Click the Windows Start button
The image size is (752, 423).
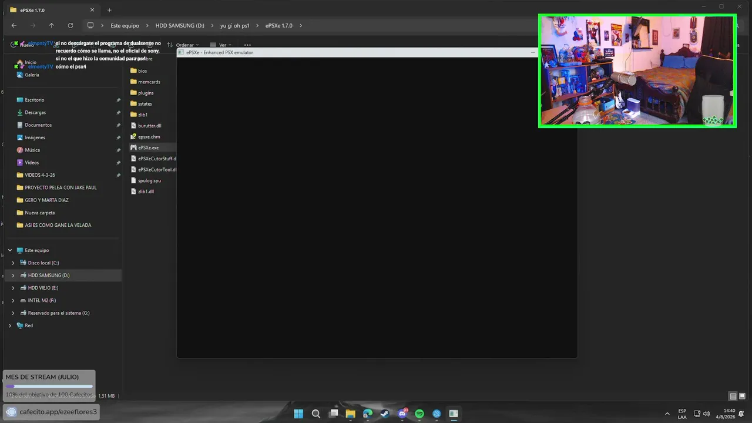(x=298, y=414)
